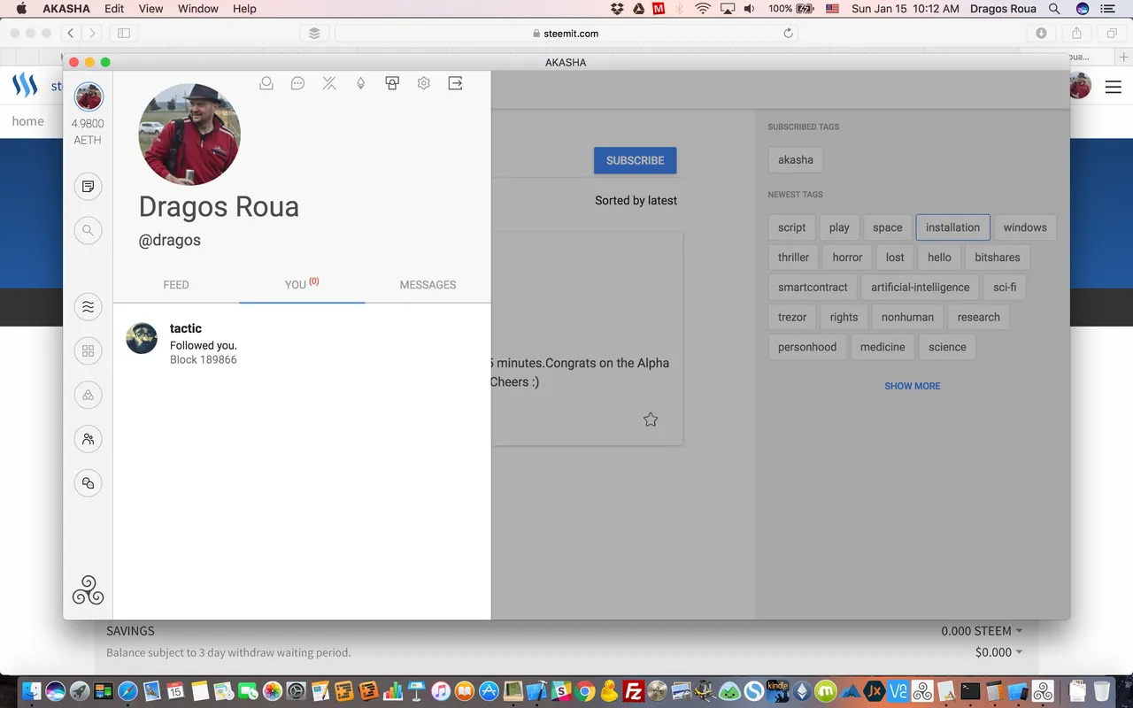The width and height of the screenshot is (1133, 708).
Task: Select the horror tag
Action: (x=847, y=258)
